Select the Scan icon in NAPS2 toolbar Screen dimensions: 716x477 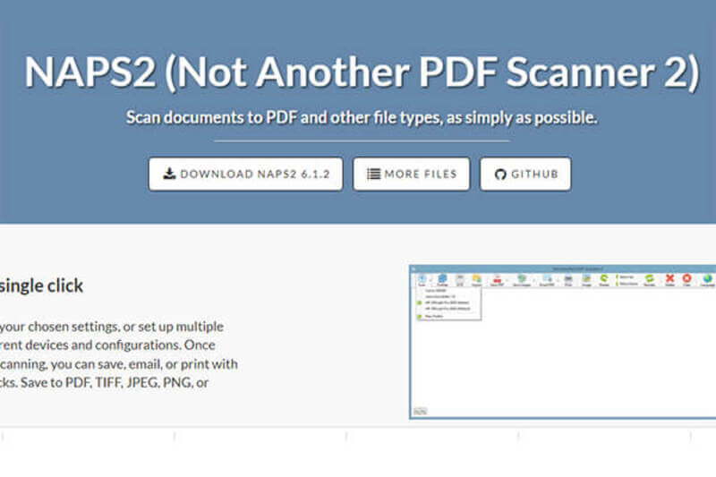pyautogui.click(x=422, y=280)
